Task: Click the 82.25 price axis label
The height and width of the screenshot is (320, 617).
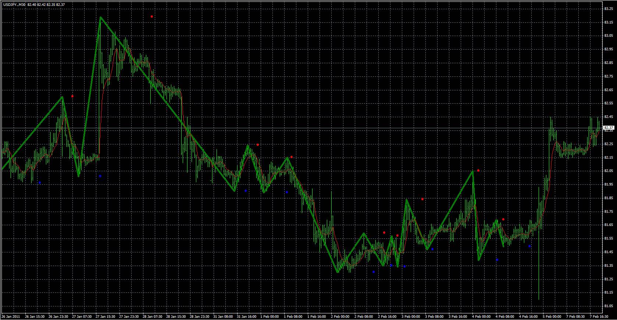Action: coord(608,144)
